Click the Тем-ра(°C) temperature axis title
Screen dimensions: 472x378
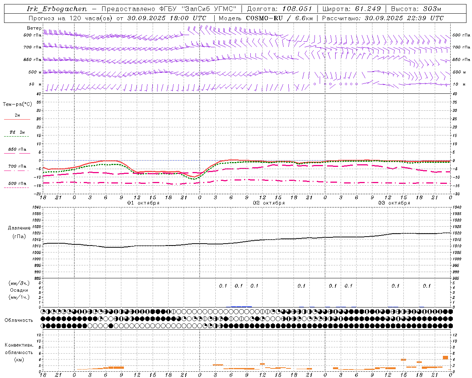17,104
